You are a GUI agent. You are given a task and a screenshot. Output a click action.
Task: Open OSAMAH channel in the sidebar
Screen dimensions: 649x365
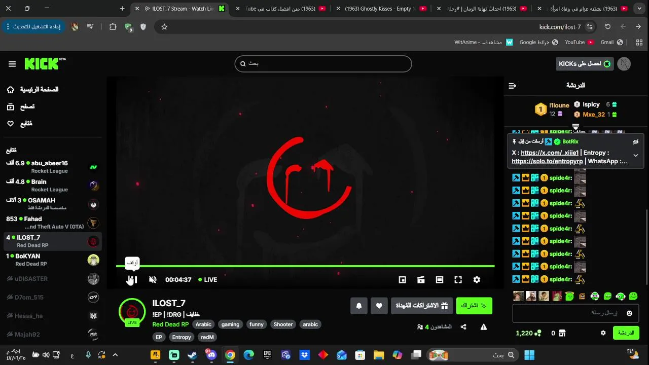tap(52, 204)
